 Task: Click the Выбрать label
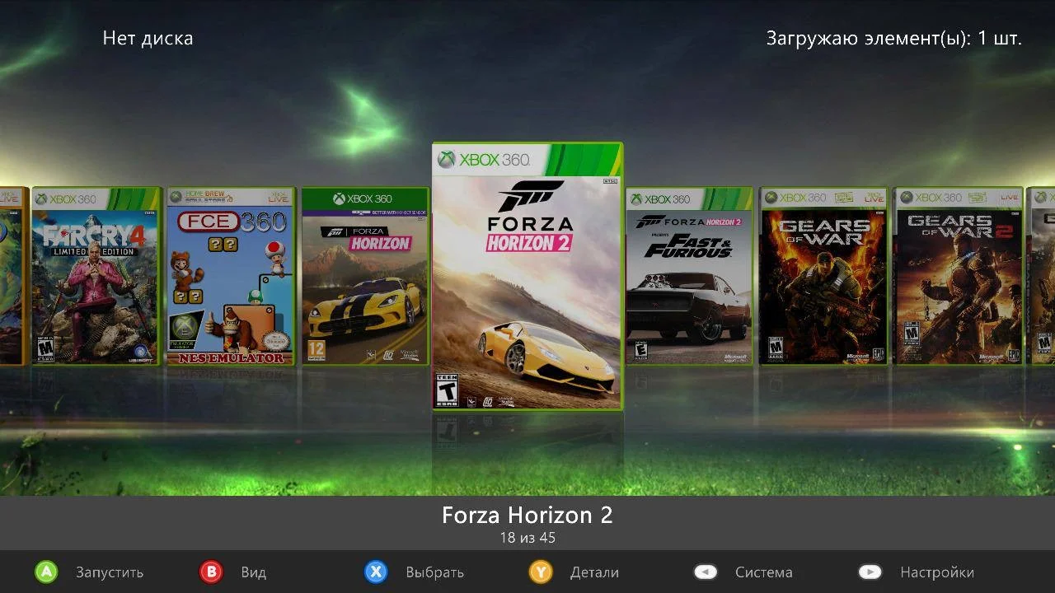point(434,572)
